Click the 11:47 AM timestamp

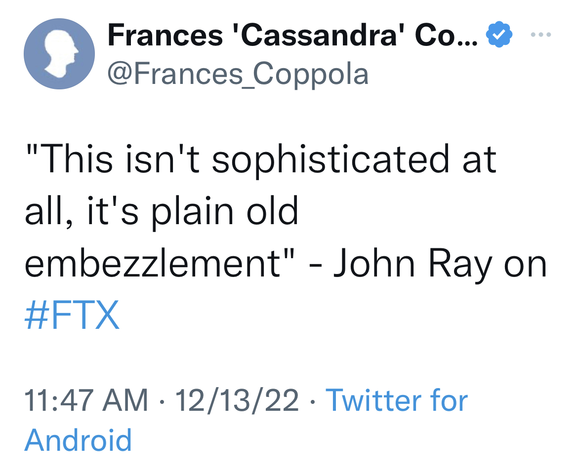click(x=86, y=400)
